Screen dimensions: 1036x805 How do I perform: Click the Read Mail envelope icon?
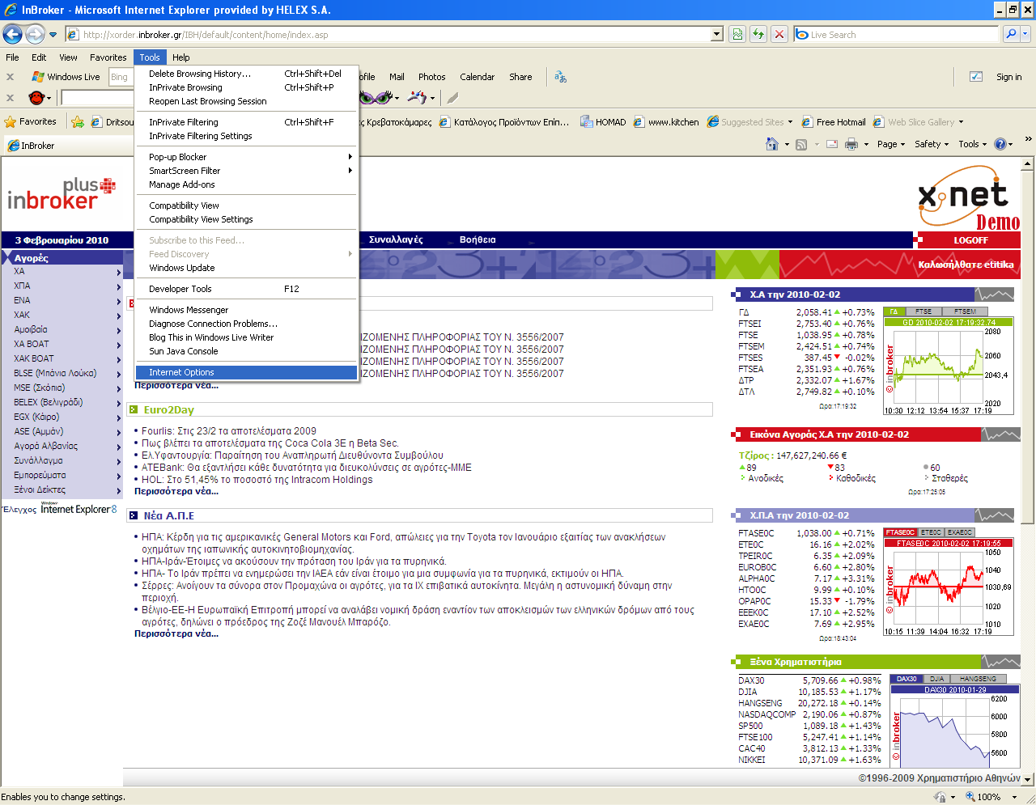click(832, 144)
